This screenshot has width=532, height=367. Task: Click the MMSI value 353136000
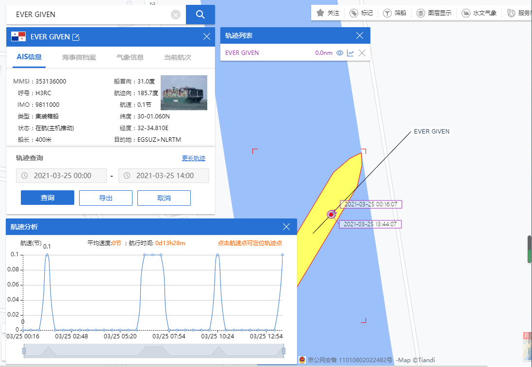pyautogui.click(x=51, y=82)
